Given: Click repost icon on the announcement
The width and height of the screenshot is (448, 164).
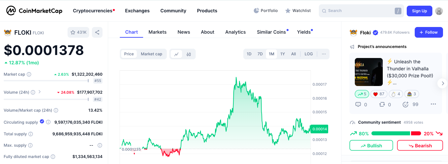Looking at the screenshot, I should coord(382,104).
